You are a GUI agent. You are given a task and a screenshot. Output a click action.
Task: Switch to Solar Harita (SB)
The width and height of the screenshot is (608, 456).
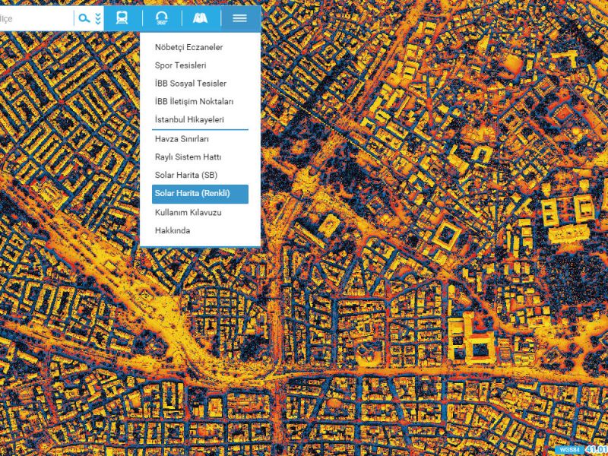coord(186,176)
